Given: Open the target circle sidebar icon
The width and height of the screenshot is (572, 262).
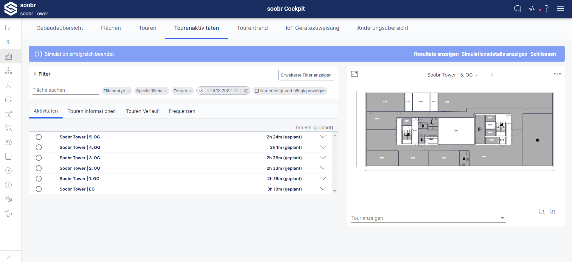Looking at the screenshot, I should (8, 171).
